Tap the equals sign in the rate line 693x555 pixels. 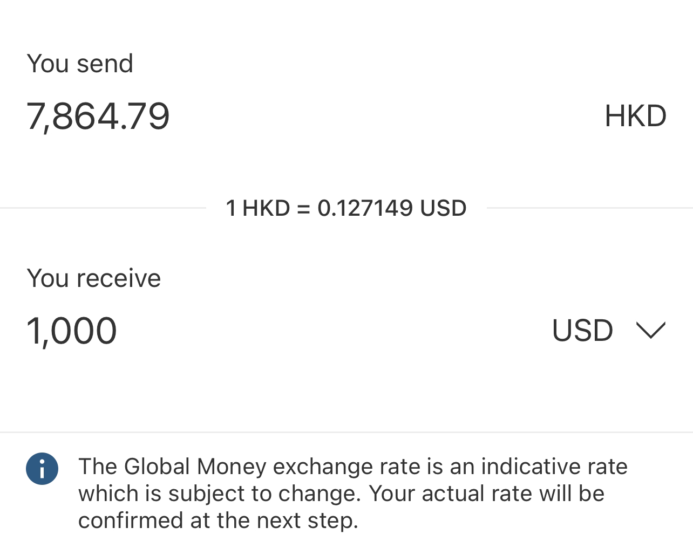[x=303, y=209]
